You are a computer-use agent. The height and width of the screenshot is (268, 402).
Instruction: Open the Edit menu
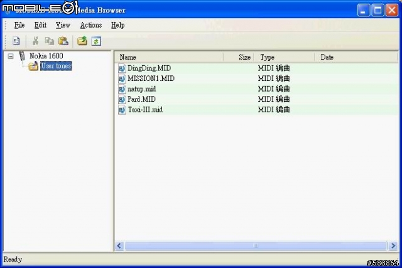tap(40, 25)
